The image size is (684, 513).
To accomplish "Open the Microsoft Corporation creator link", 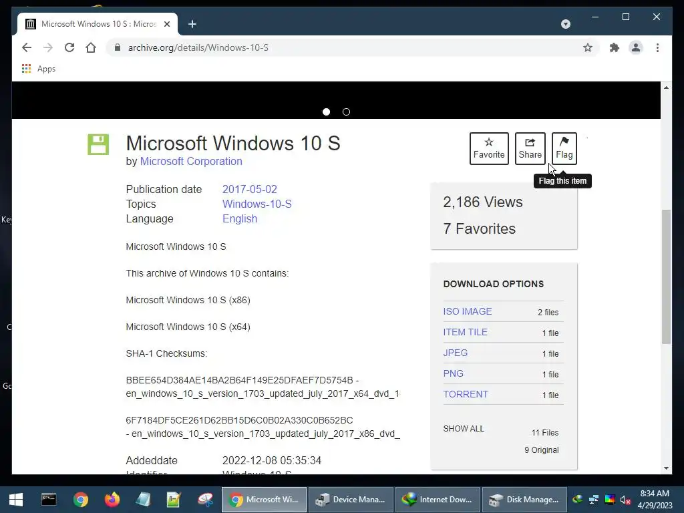I will pyautogui.click(x=191, y=161).
